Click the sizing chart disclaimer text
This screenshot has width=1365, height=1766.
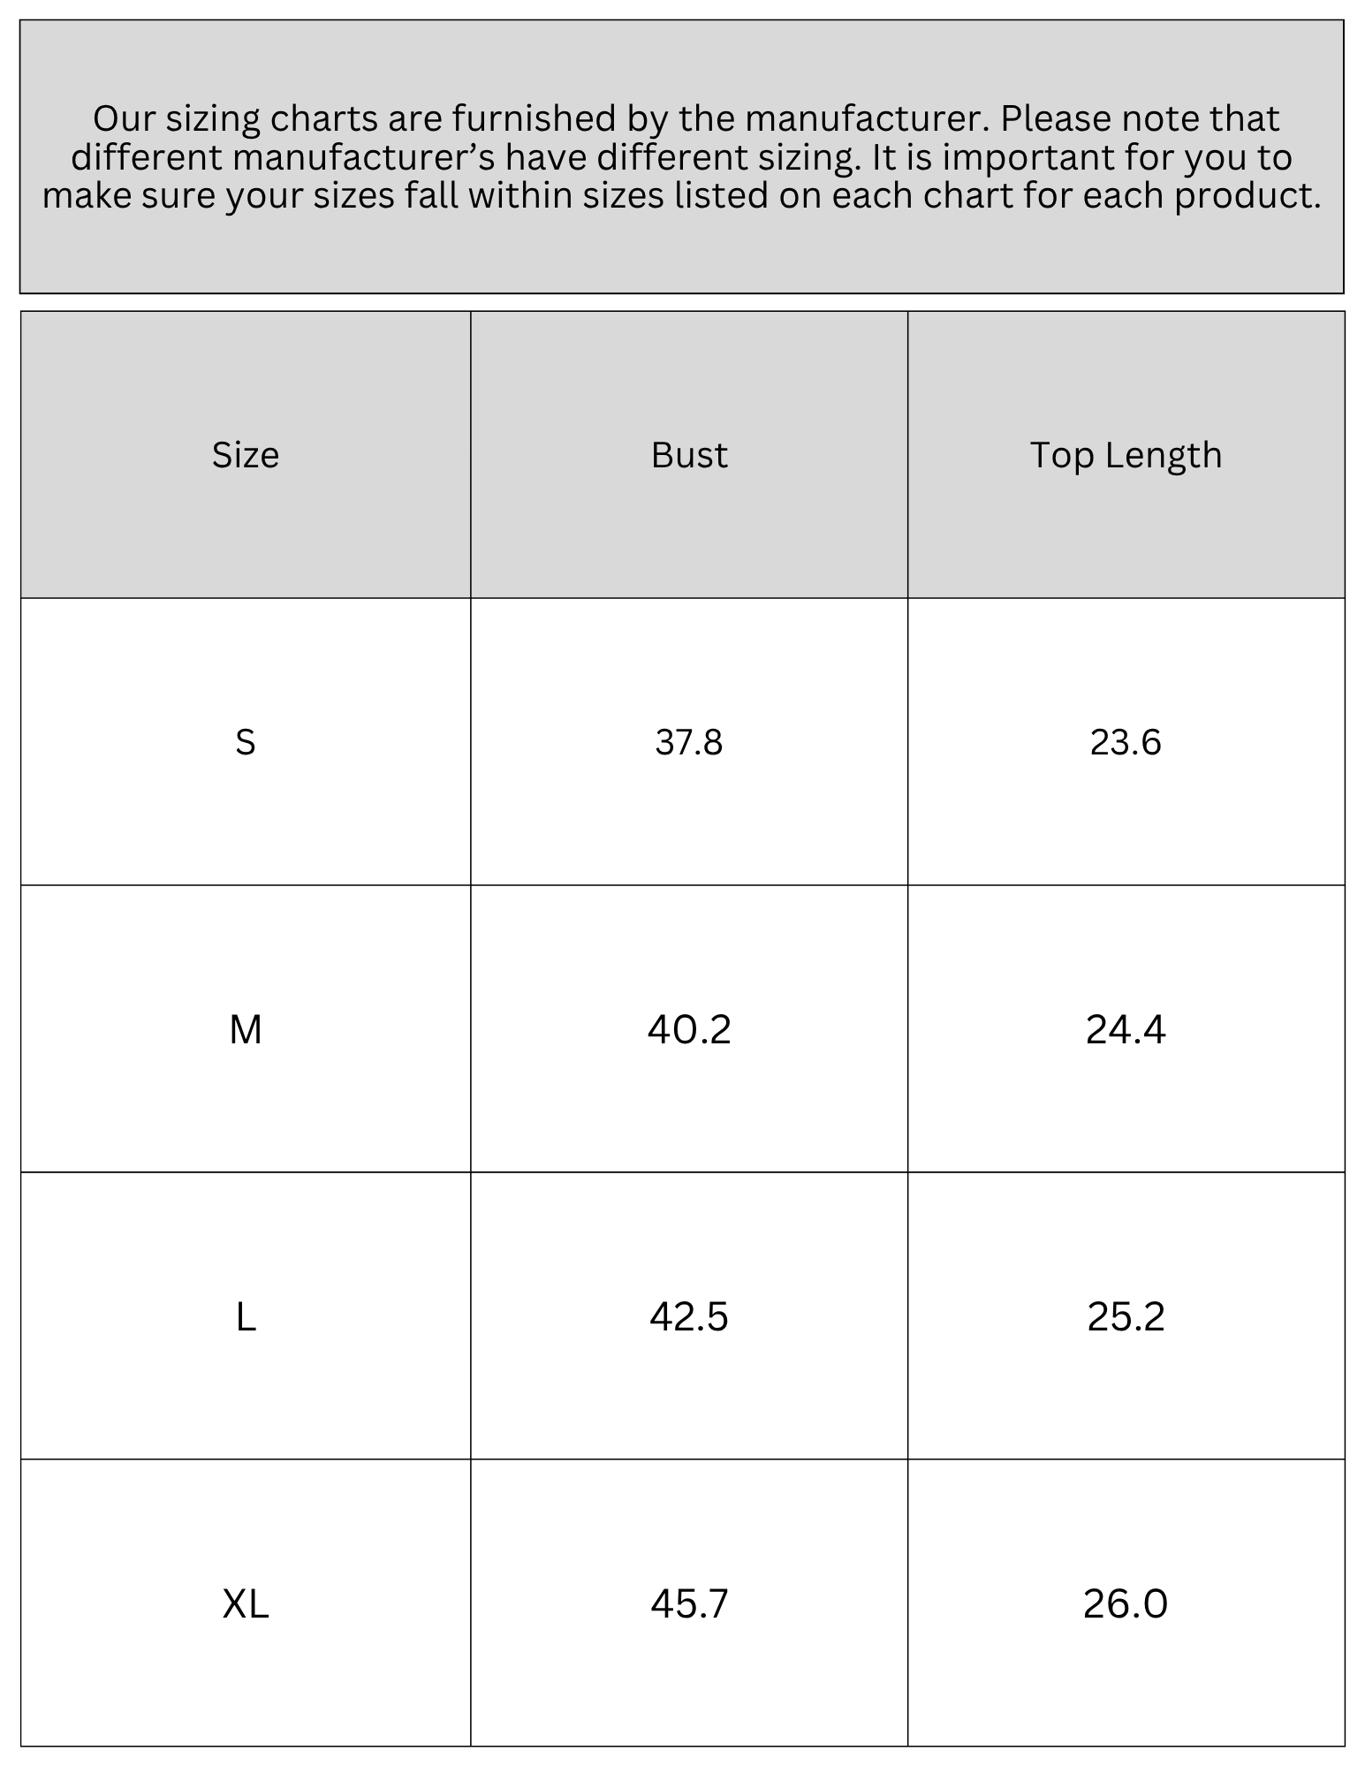pos(682,157)
